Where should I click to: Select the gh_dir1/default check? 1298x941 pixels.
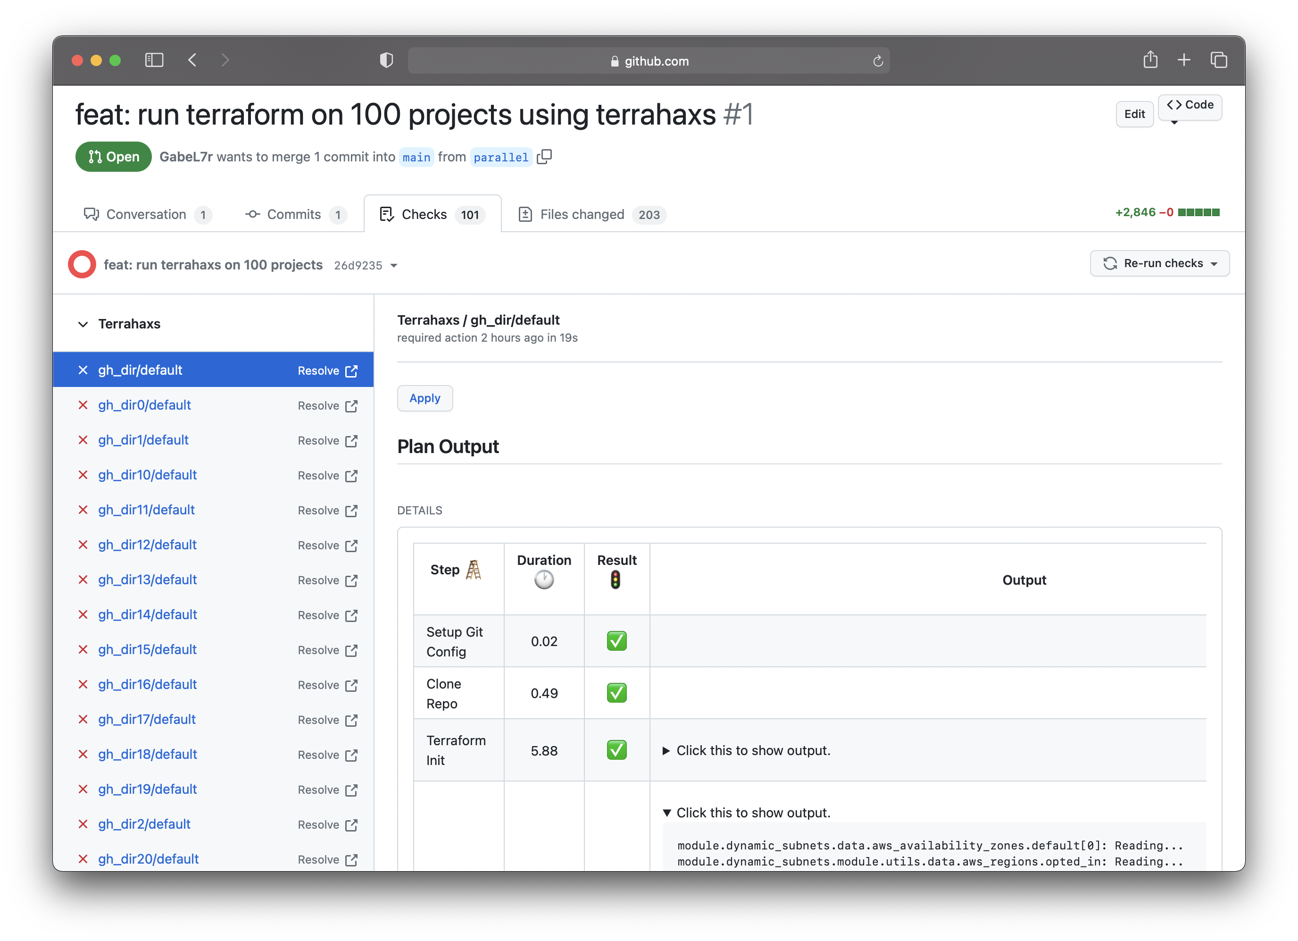click(143, 440)
